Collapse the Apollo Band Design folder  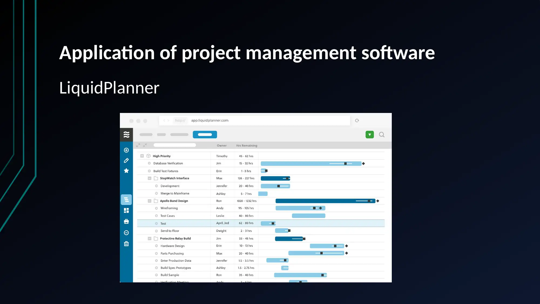tap(149, 201)
